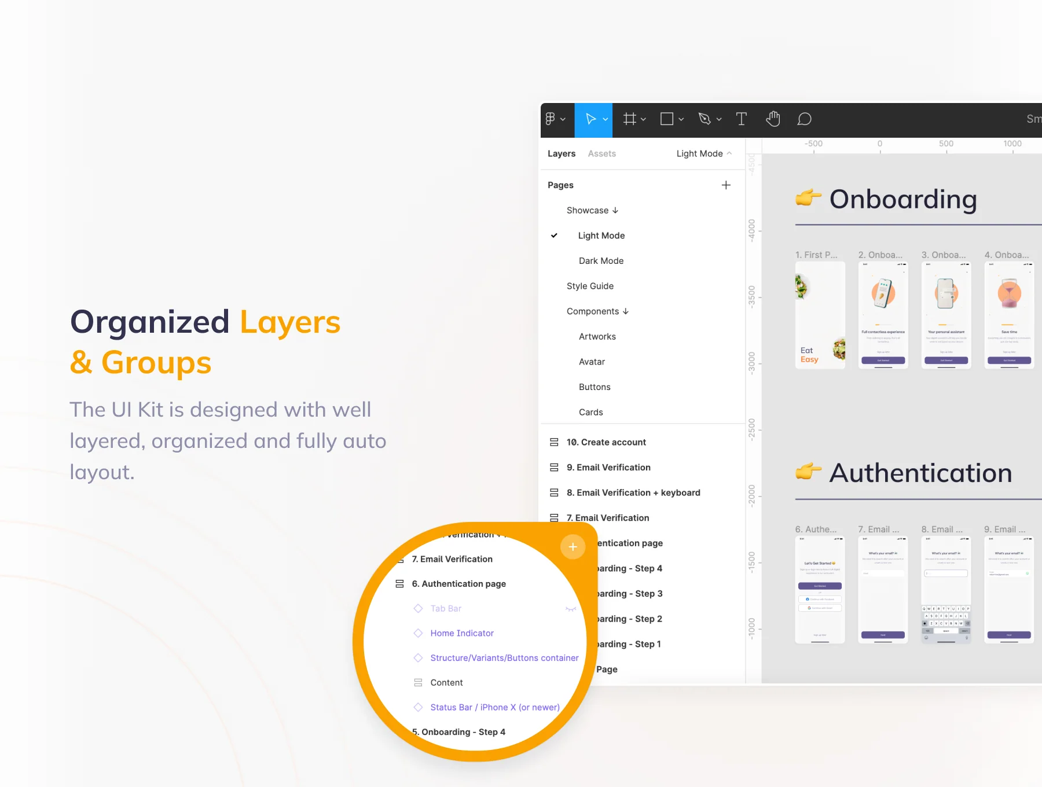Viewport: 1042px width, 787px height.
Task: Open the main menu chevron
Action: (563, 119)
